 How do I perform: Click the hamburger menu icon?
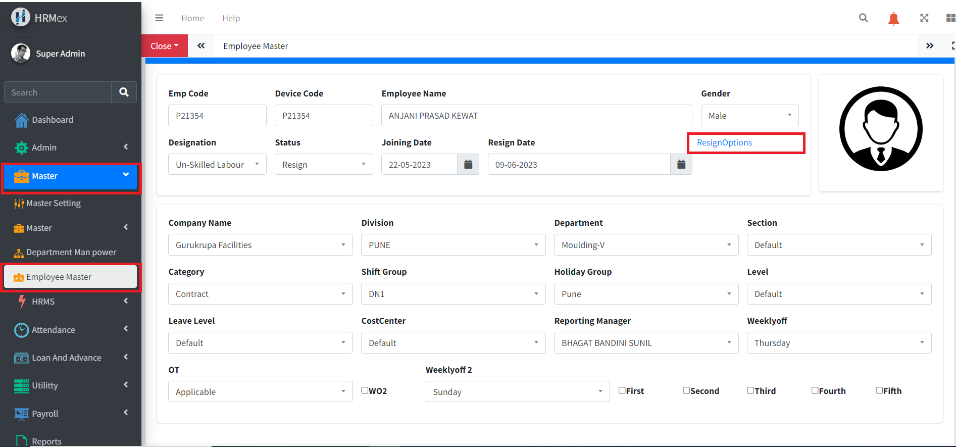(x=159, y=18)
